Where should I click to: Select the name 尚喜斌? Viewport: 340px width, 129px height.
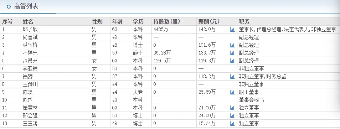pyautogui.click(x=30, y=37)
